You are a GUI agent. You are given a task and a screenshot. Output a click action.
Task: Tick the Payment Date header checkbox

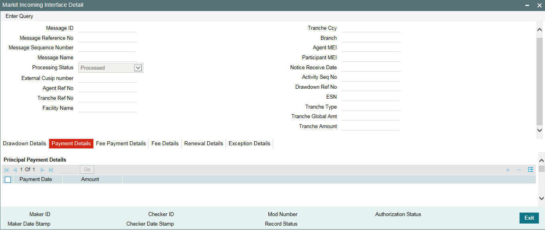coord(8,179)
